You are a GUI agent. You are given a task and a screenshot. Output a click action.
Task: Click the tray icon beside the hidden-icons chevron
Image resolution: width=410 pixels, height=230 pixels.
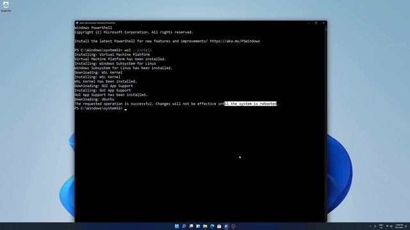(375, 226)
